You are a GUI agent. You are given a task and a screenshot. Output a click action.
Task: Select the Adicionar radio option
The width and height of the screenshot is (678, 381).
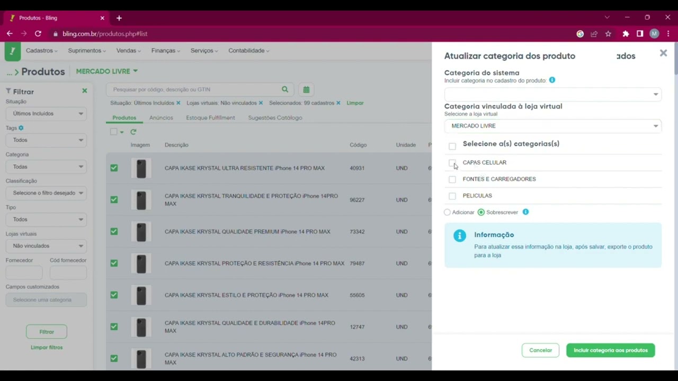tap(448, 212)
